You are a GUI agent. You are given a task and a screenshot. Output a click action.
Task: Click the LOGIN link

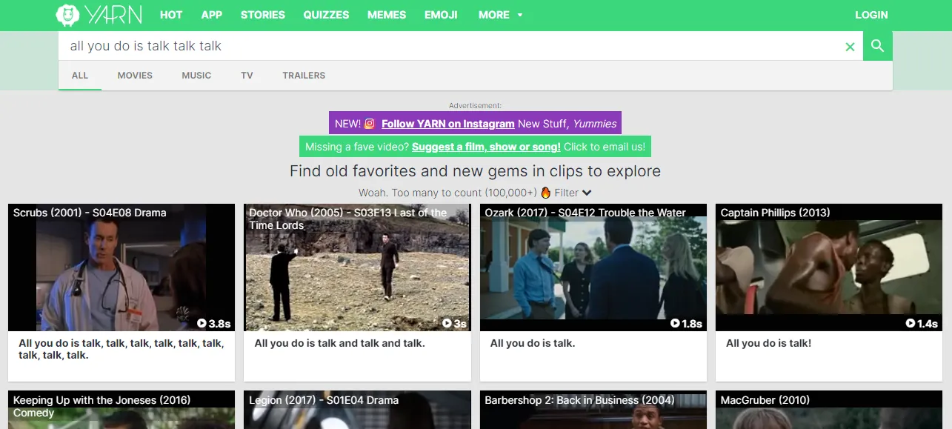[x=871, y=15]
